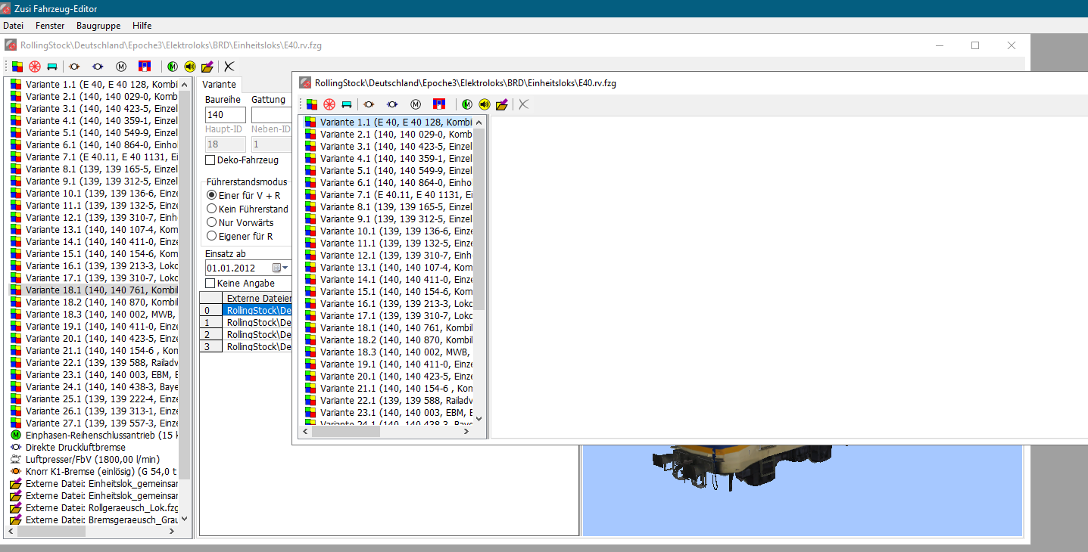The image size is (1088, 552).
Task: Click the black X delete icon in the background window toolbar
Action: click(229, 67)
